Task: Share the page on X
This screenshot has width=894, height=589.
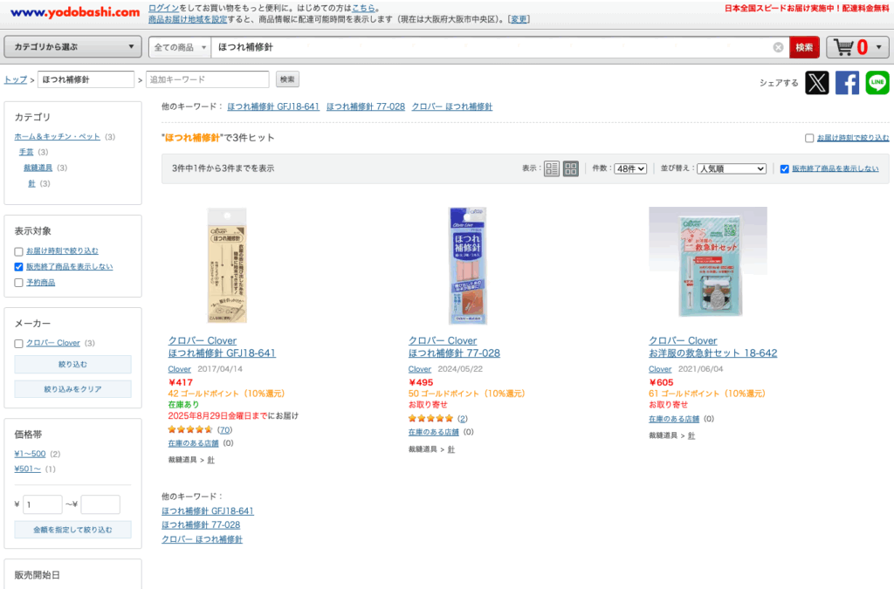Action: [x=816, y=83]
